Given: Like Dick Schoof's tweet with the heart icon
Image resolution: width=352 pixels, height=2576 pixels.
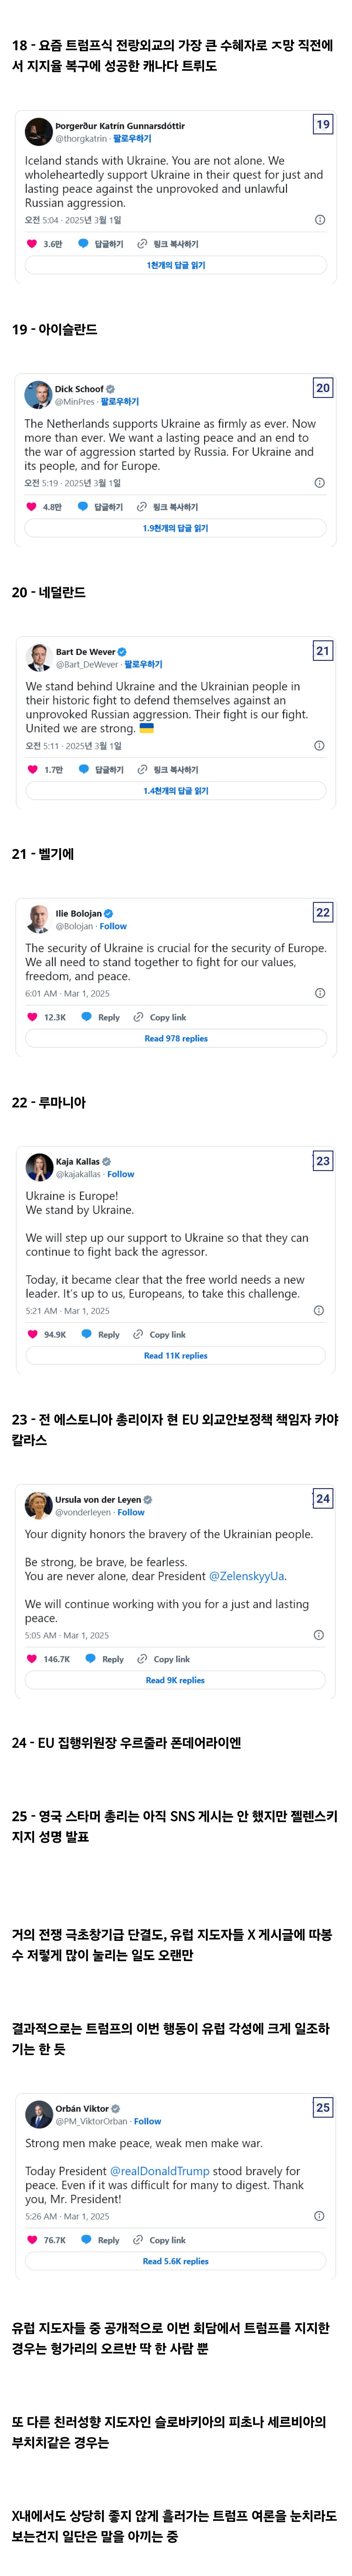Looking at the screenshot, I should [31, 507].
